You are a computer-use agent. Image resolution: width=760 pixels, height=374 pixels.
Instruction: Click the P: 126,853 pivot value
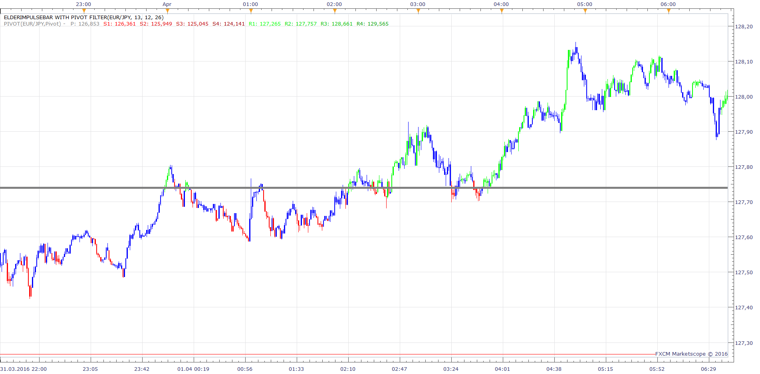coord(85,24)
